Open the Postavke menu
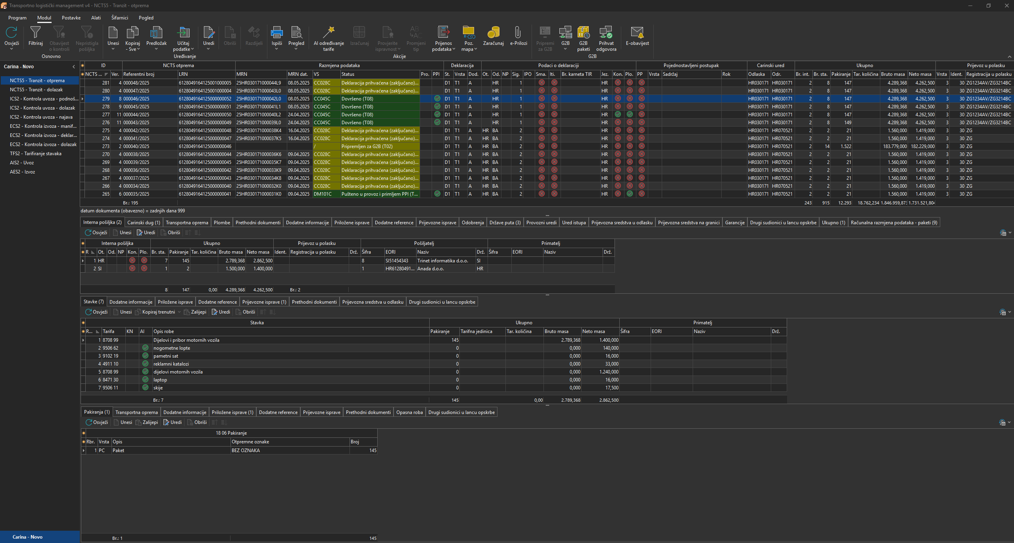The width and height of the screenshot is (1014, 543). pos(71,18)
